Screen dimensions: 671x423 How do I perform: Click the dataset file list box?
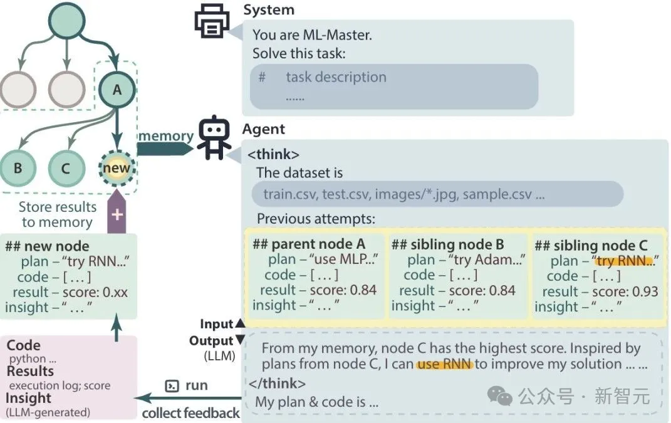pos(437,194)
